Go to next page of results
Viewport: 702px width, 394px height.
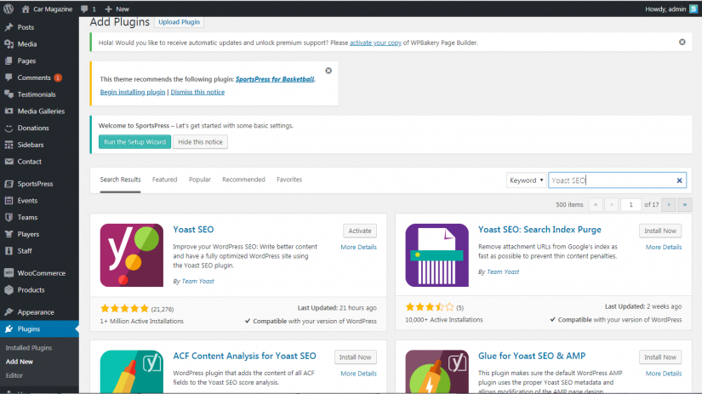point(670,204)
